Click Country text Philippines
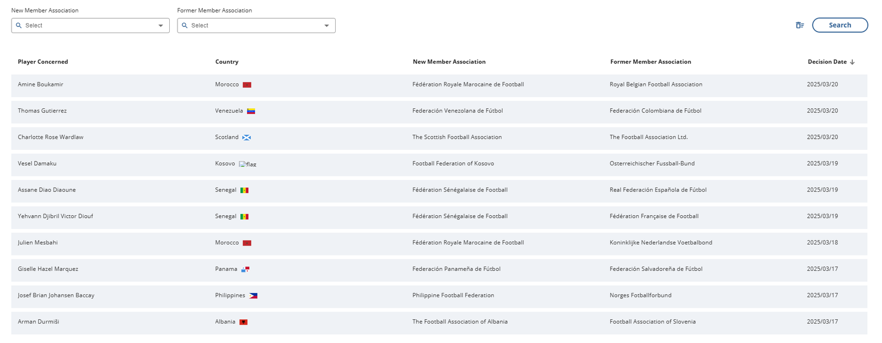Image resolution: width=882 pixels, height=343 pixels. tap(230, 296)
